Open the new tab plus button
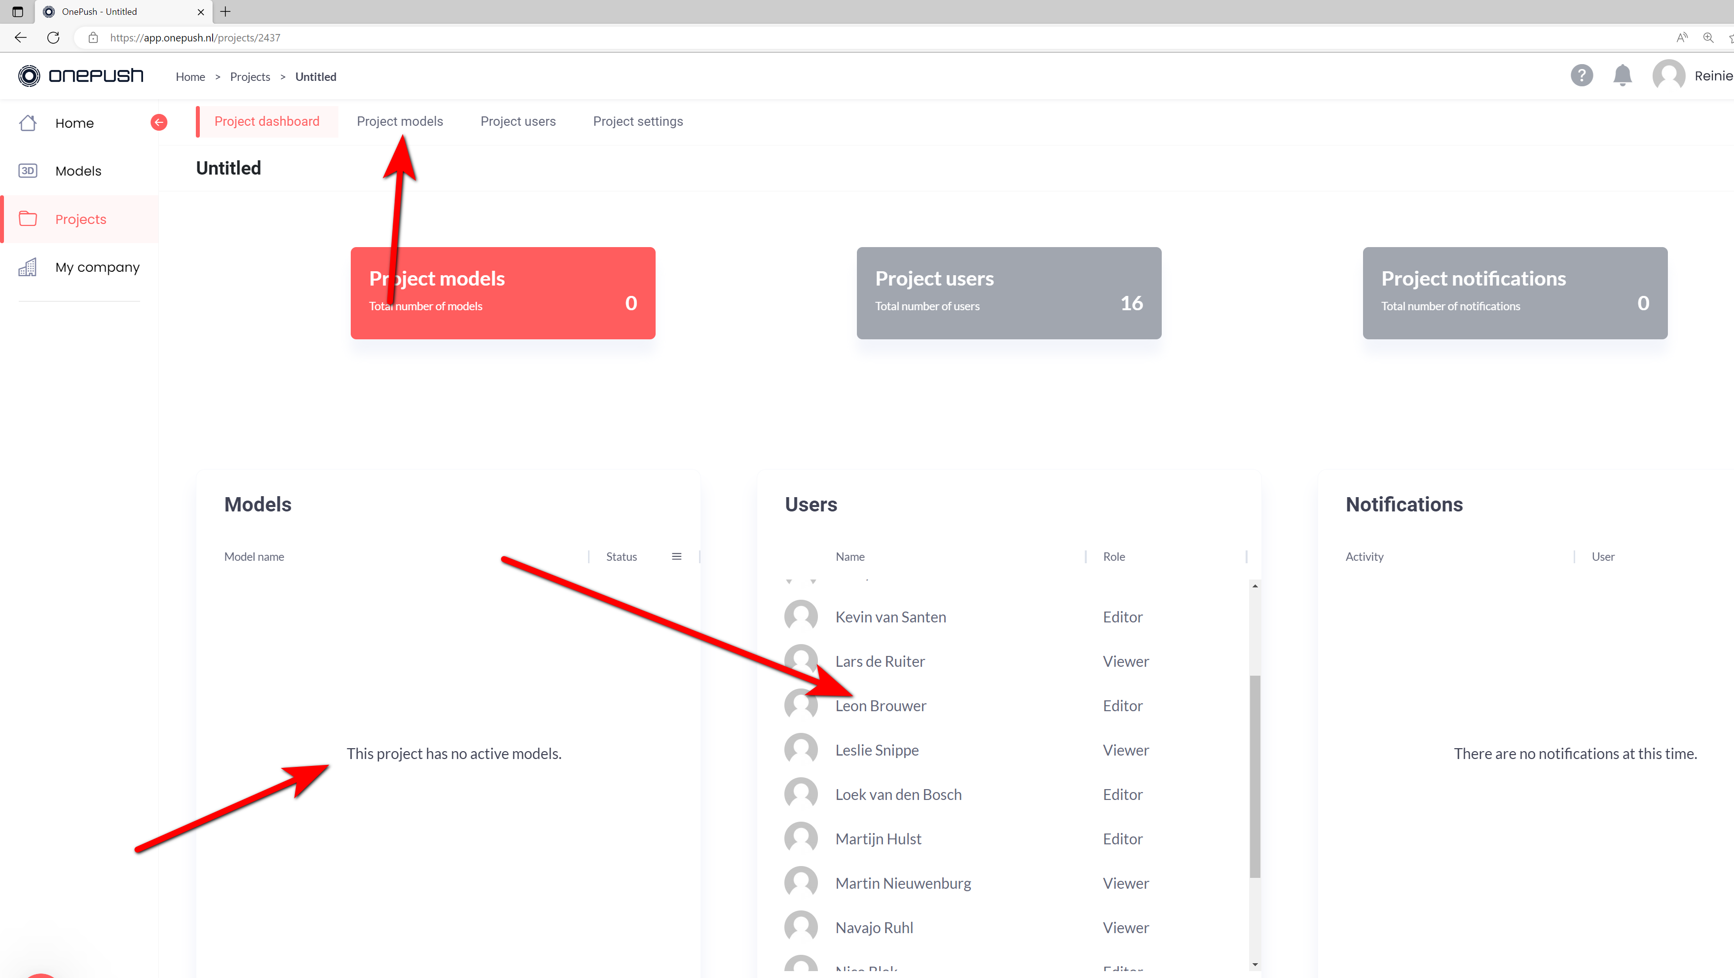Screen dimensions: 1734x978 point(225,11)
